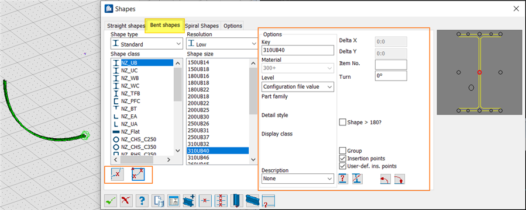
Task: Uncheck User-def. ins. points checkbox
Action: 342,166
